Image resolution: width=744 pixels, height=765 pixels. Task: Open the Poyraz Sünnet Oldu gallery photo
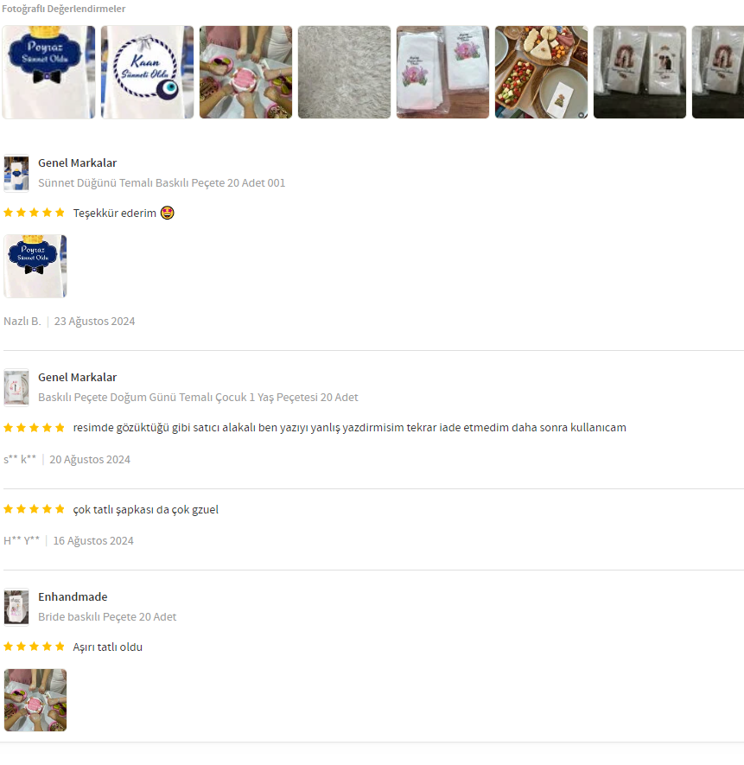tap(48, 73)
